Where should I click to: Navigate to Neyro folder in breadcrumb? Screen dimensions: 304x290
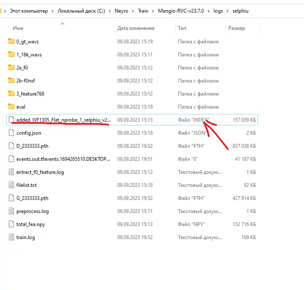122,11
